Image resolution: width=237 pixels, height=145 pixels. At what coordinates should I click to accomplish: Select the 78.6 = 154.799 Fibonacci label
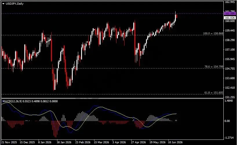click(x=214, y=67)
